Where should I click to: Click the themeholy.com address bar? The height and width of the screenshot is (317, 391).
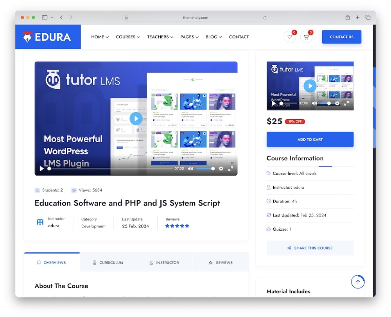click(195, 18)
